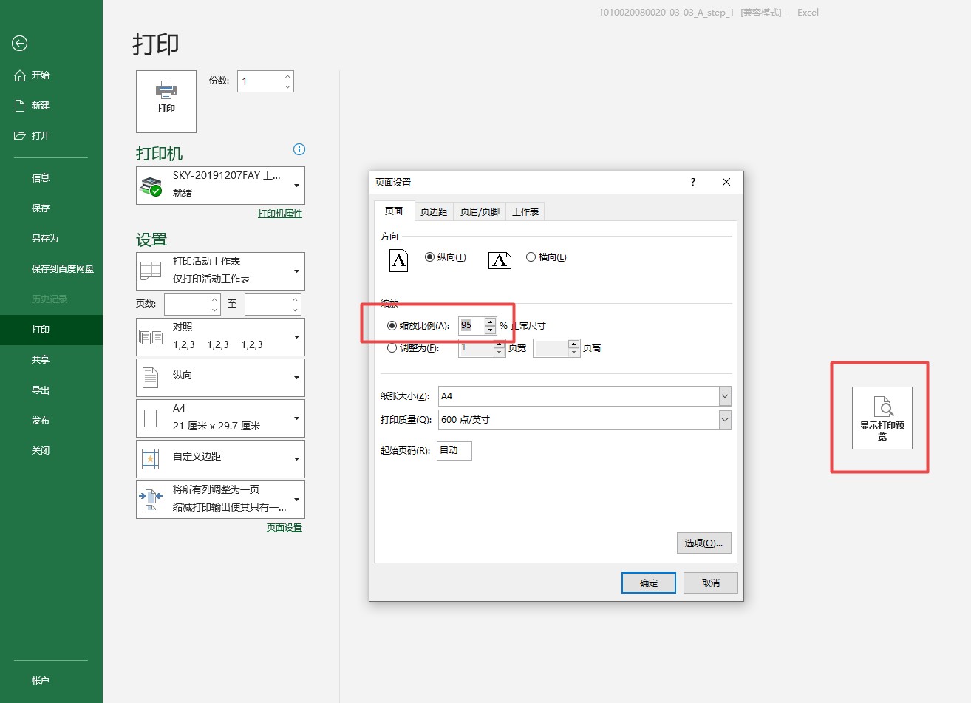Click portrait orientation page icon in dialog

pyautogui.click(x=399, y=260)
